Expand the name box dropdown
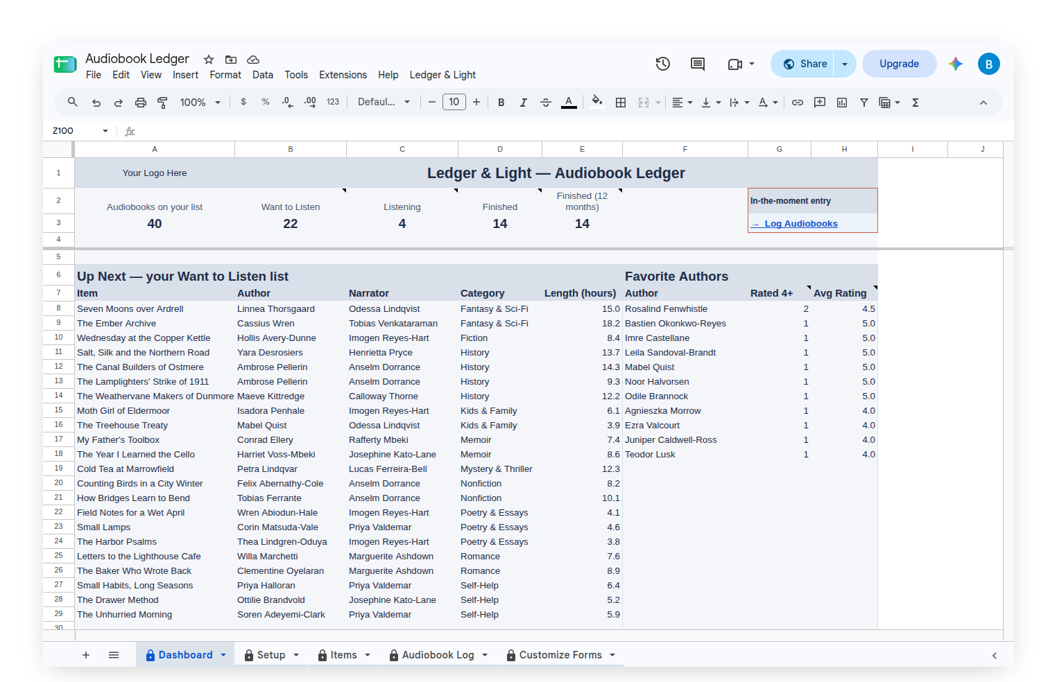 click(x=105, y=131)
